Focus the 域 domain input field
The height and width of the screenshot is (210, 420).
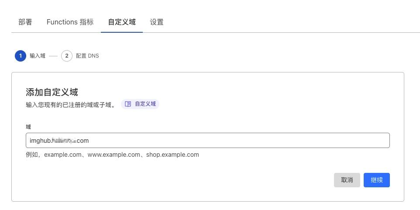click(207, 140)
